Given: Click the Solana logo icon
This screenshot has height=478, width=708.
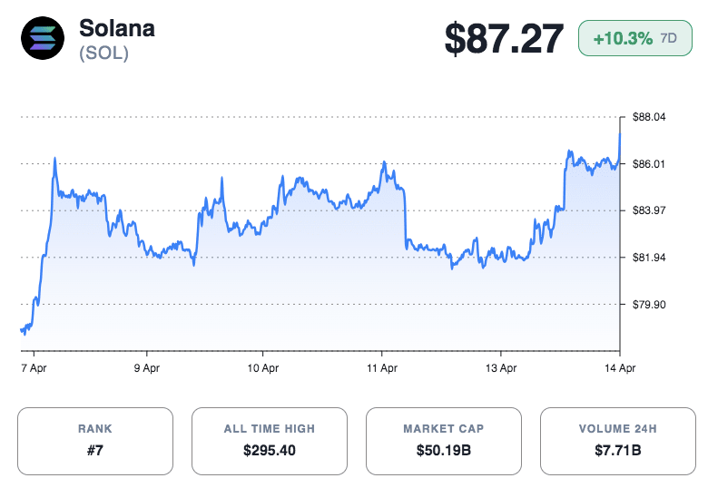Looking at the screenshot, I should coord(42,40).
